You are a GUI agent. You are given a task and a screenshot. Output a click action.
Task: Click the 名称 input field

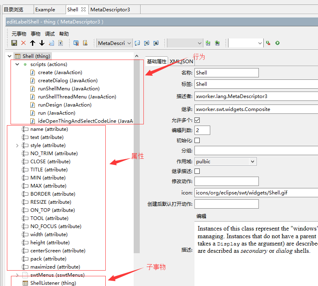coord(226,73)
